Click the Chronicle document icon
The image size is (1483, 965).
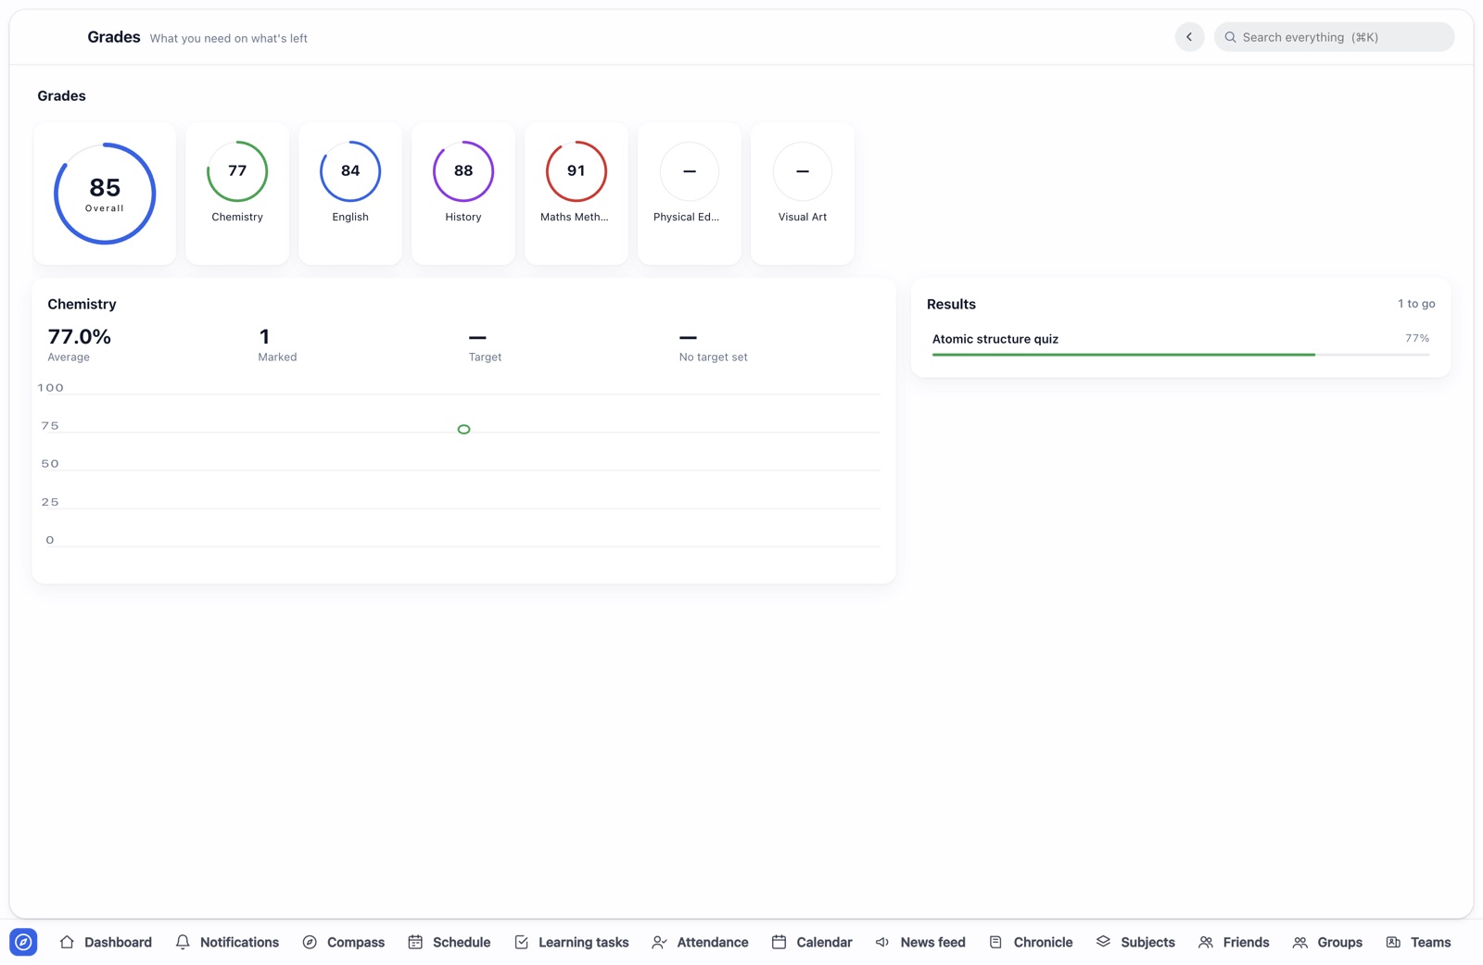pyautogui.click(x=995, y=942)
